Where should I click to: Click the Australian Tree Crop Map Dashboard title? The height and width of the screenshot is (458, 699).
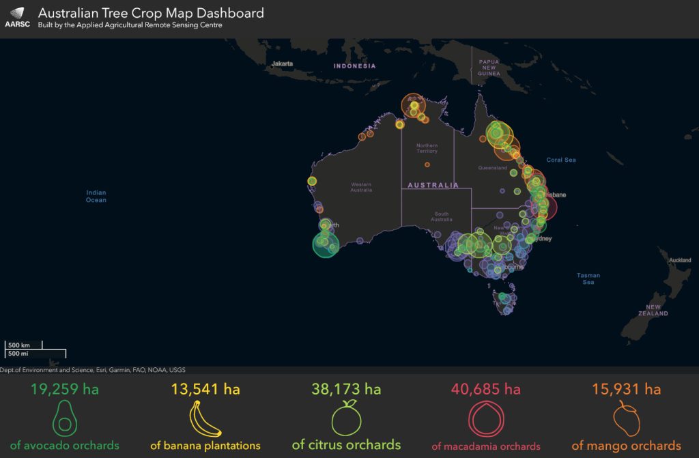[151, 13]
